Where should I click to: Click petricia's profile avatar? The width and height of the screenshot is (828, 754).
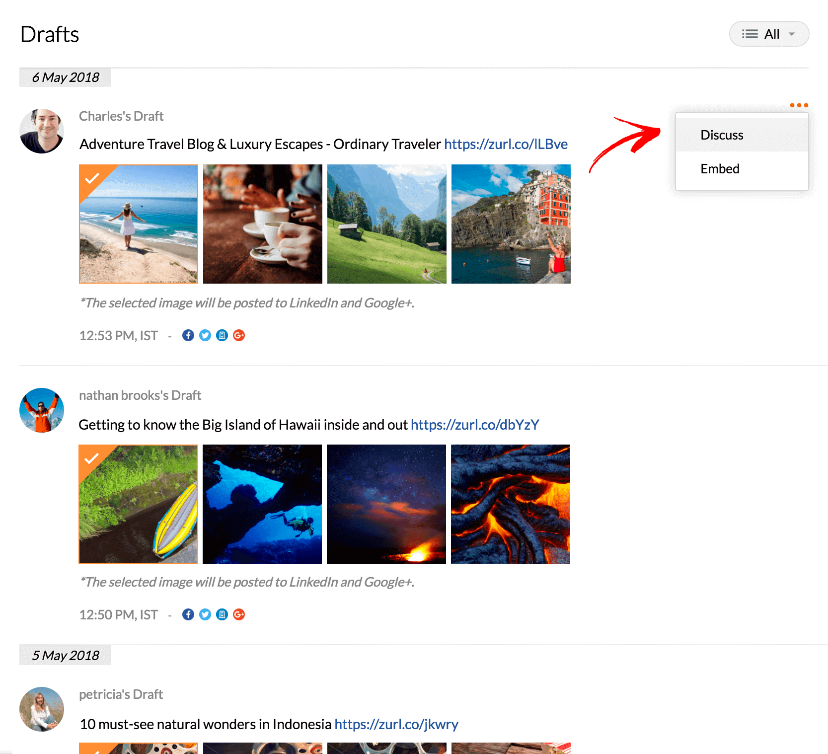[42, 709]
